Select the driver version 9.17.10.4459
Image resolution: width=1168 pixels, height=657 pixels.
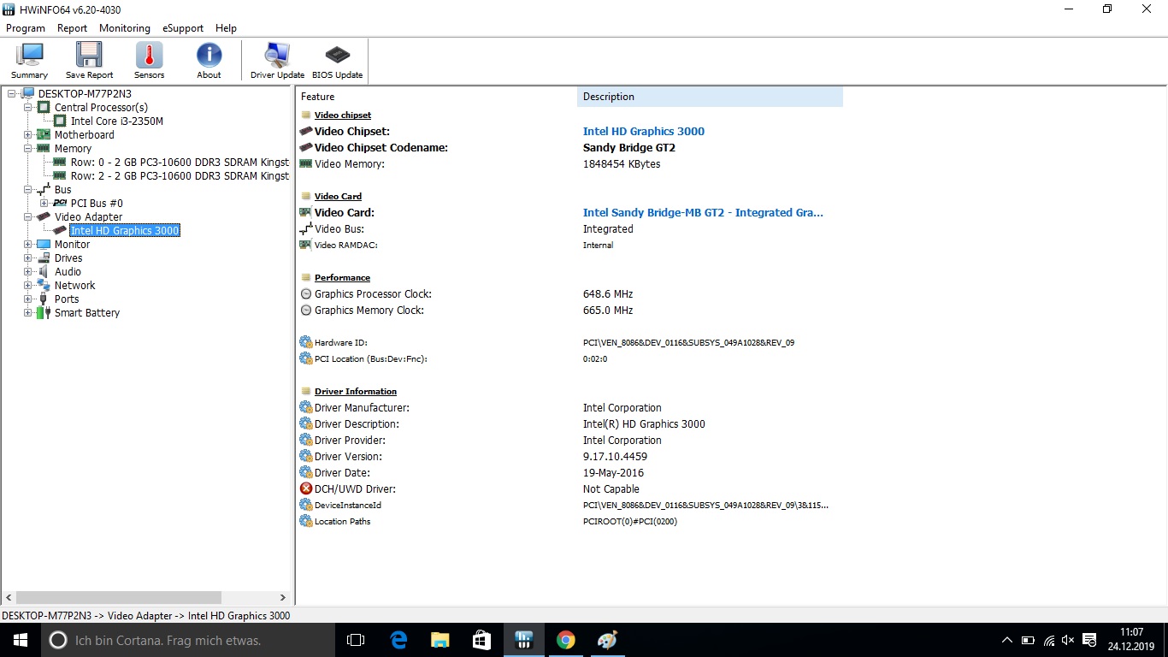[615, 457]
